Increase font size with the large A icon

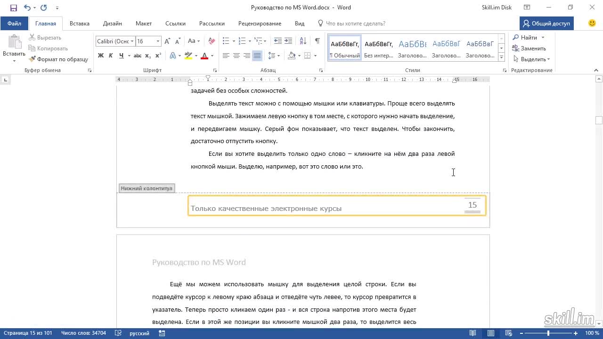pos(167,41)
